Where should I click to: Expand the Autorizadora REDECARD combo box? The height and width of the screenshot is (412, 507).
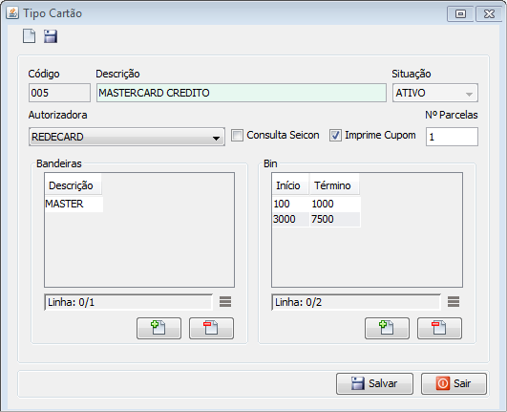[127, 137]
